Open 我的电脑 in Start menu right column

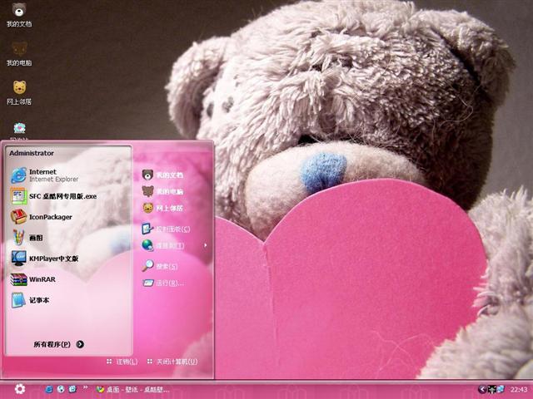162,192
